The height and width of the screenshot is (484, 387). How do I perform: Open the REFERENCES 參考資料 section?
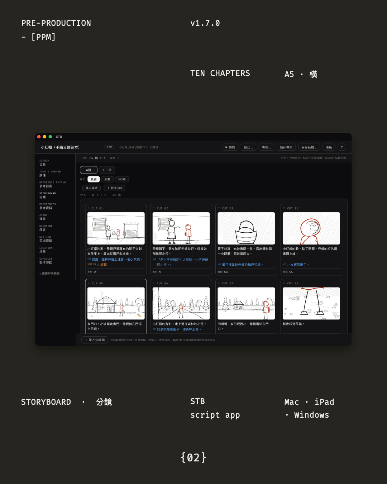coord(48,206)
